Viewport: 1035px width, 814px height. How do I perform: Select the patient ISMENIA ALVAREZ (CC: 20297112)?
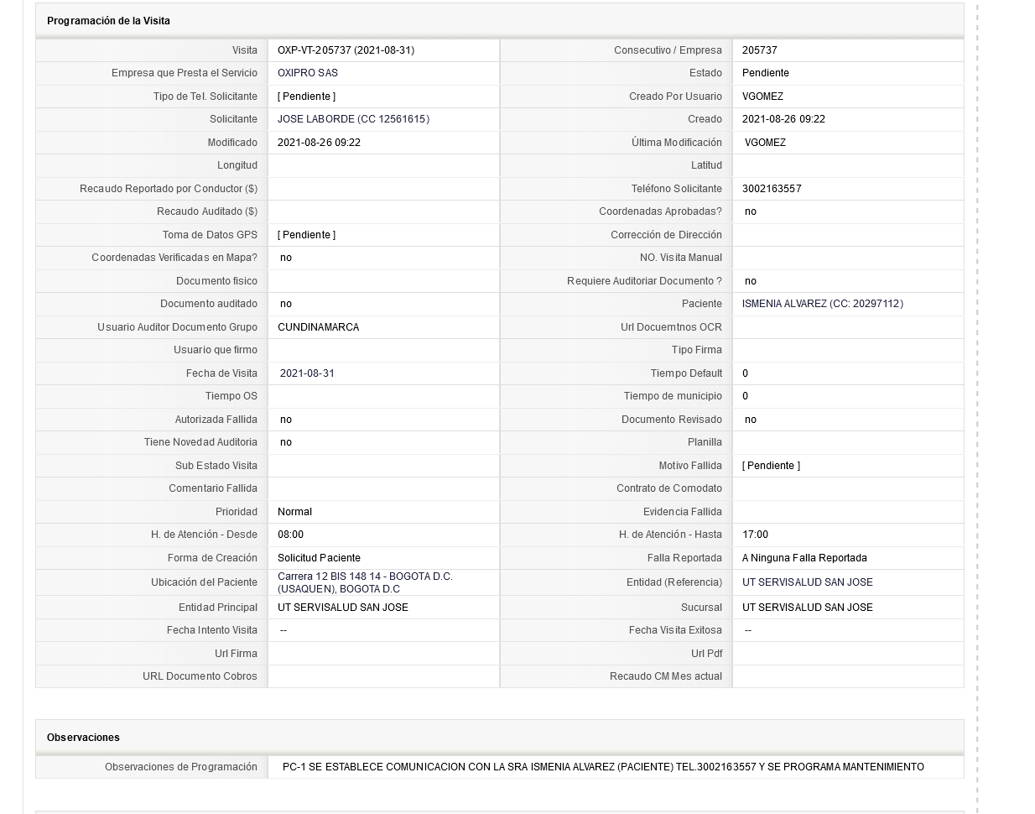(x=823, y=304)
